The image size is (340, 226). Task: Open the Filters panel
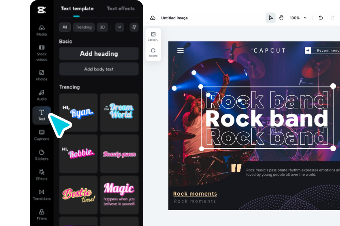[x=42, y=215]
